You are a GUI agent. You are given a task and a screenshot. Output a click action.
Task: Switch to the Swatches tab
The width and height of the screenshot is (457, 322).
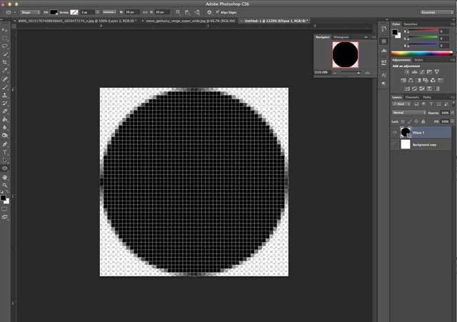pos(411,24)
